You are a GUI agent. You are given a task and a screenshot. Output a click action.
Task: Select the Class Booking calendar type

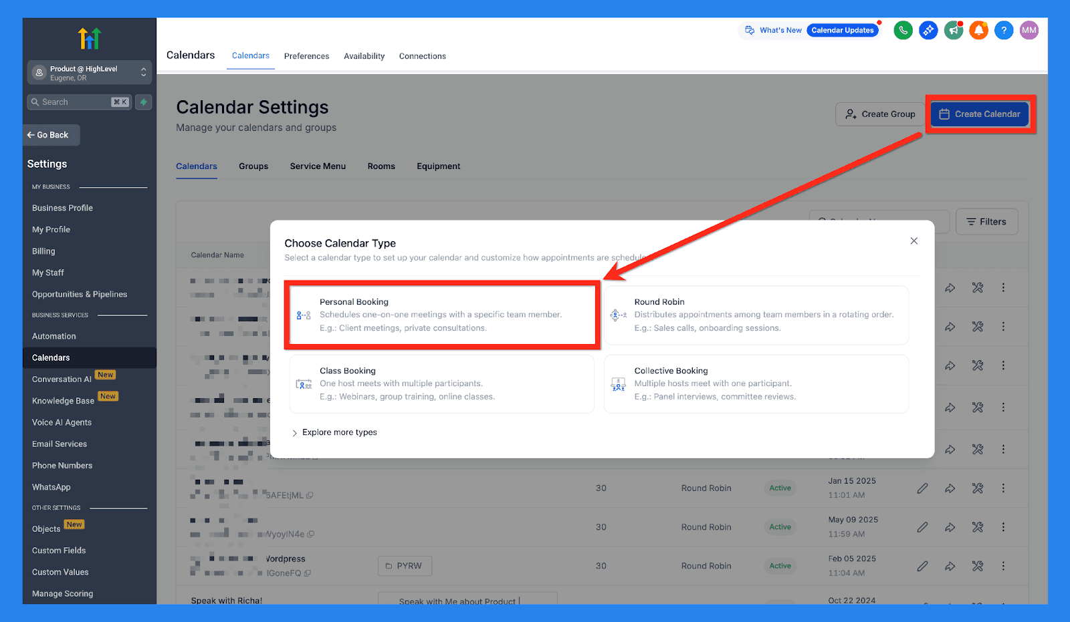pos(442,383)
